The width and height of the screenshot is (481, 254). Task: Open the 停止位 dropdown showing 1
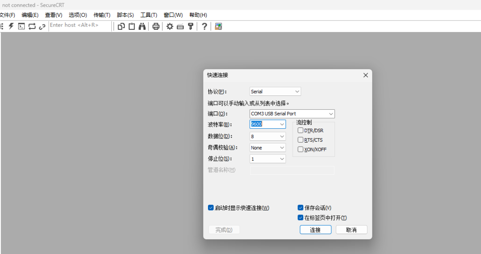[x=268, y=159]
